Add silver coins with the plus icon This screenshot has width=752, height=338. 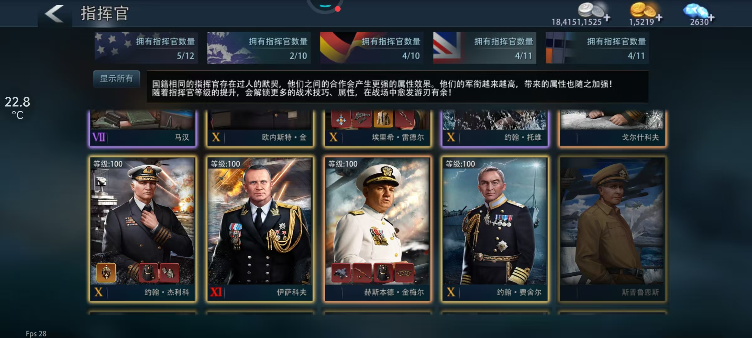click(x=607, y=18)
